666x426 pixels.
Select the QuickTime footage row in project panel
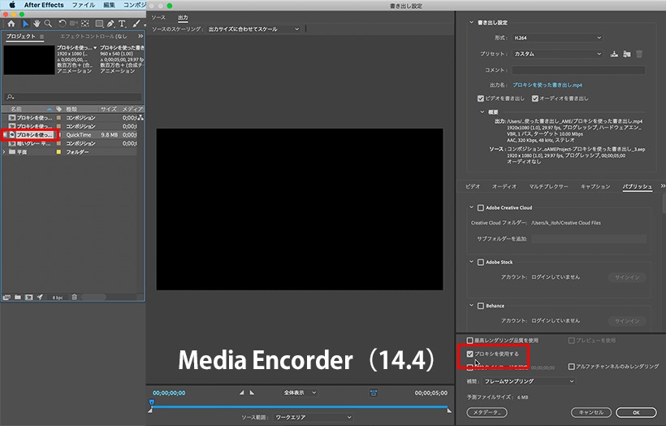click(70, 135)
